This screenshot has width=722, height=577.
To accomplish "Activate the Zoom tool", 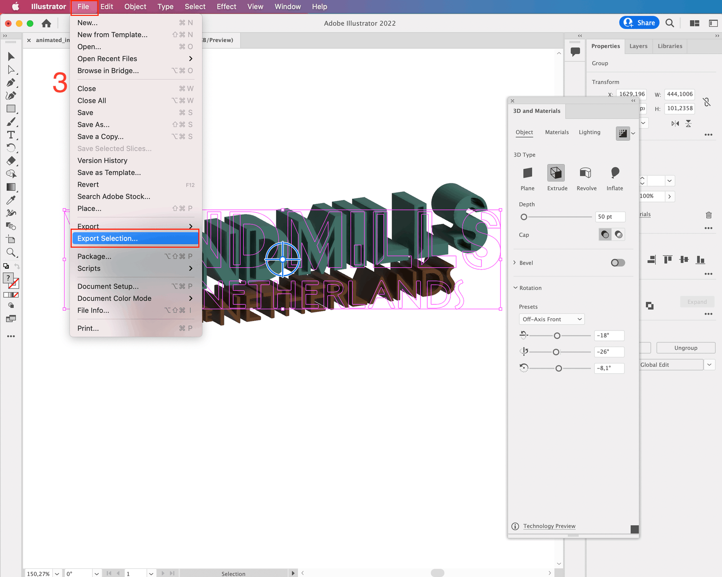I will (11, 252).
